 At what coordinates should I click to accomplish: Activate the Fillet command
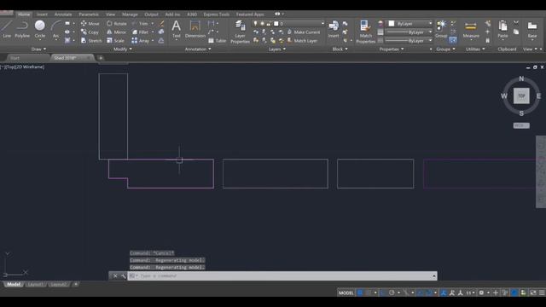coord(140,32)
